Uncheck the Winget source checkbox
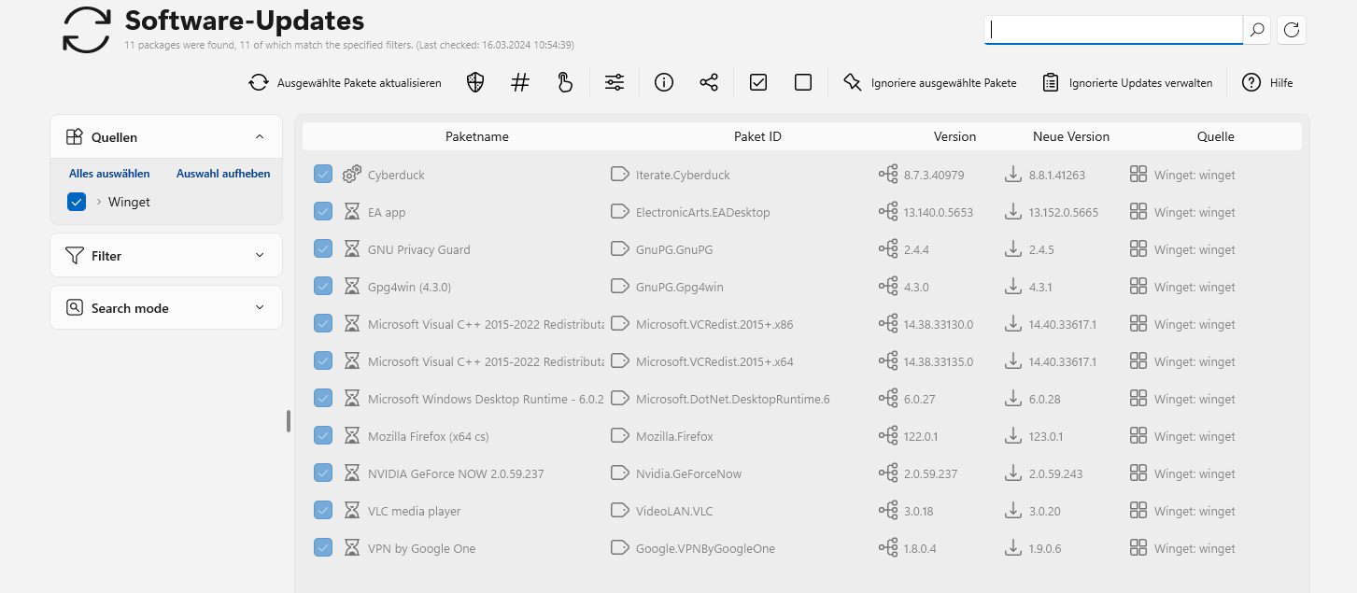1357x593 pixels. click(78, 202)
